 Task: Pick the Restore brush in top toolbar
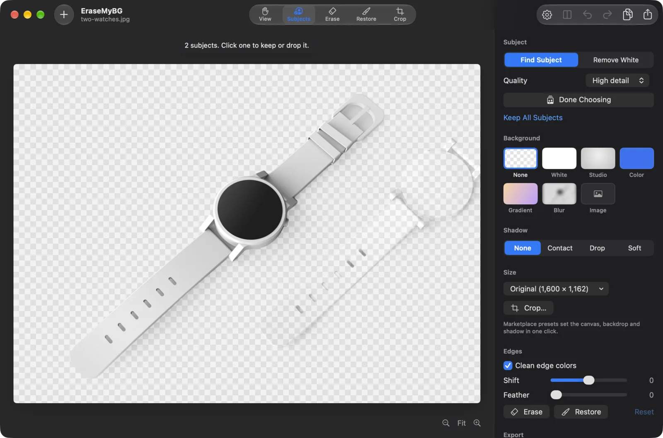tap(366, 14)
